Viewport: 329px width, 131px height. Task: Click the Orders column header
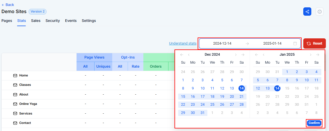click(x=156, y=66)
